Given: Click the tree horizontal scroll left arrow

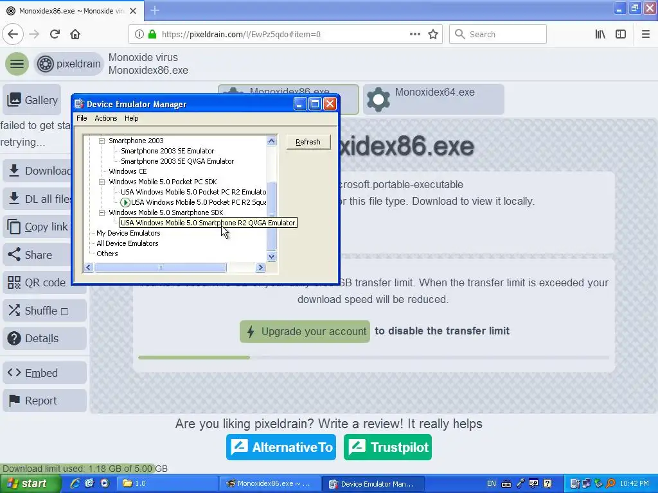Looking at the screenshot, I should click(x=89, y=268).
